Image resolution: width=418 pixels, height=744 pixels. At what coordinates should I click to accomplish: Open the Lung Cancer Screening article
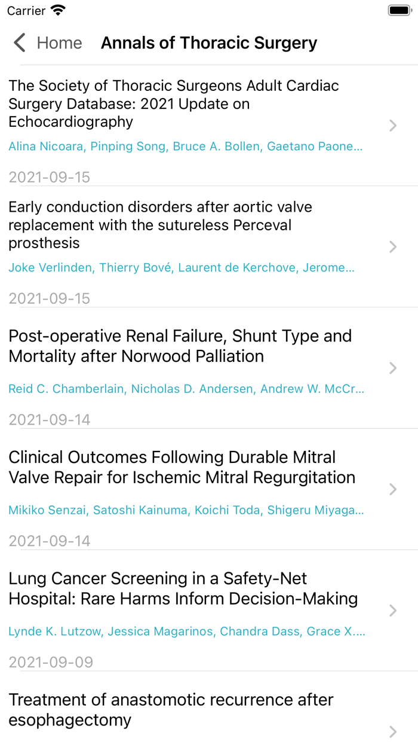[x=183, y=589]
